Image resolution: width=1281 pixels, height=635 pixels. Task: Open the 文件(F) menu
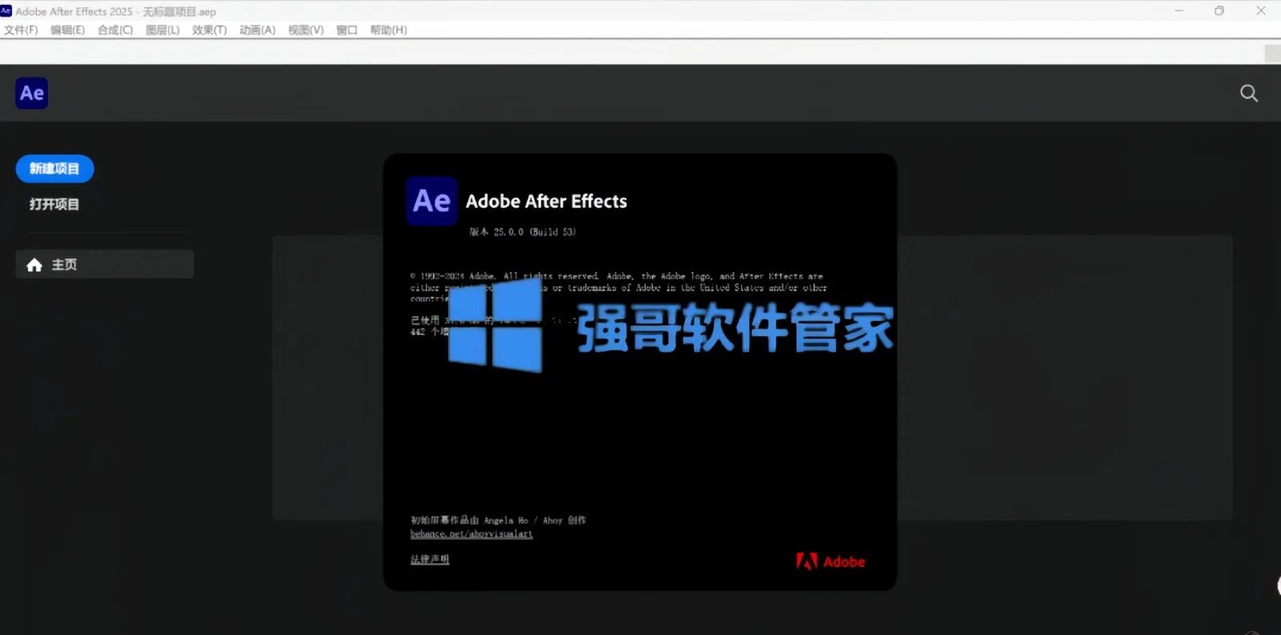pyautogui.click(x=21, y=30)
